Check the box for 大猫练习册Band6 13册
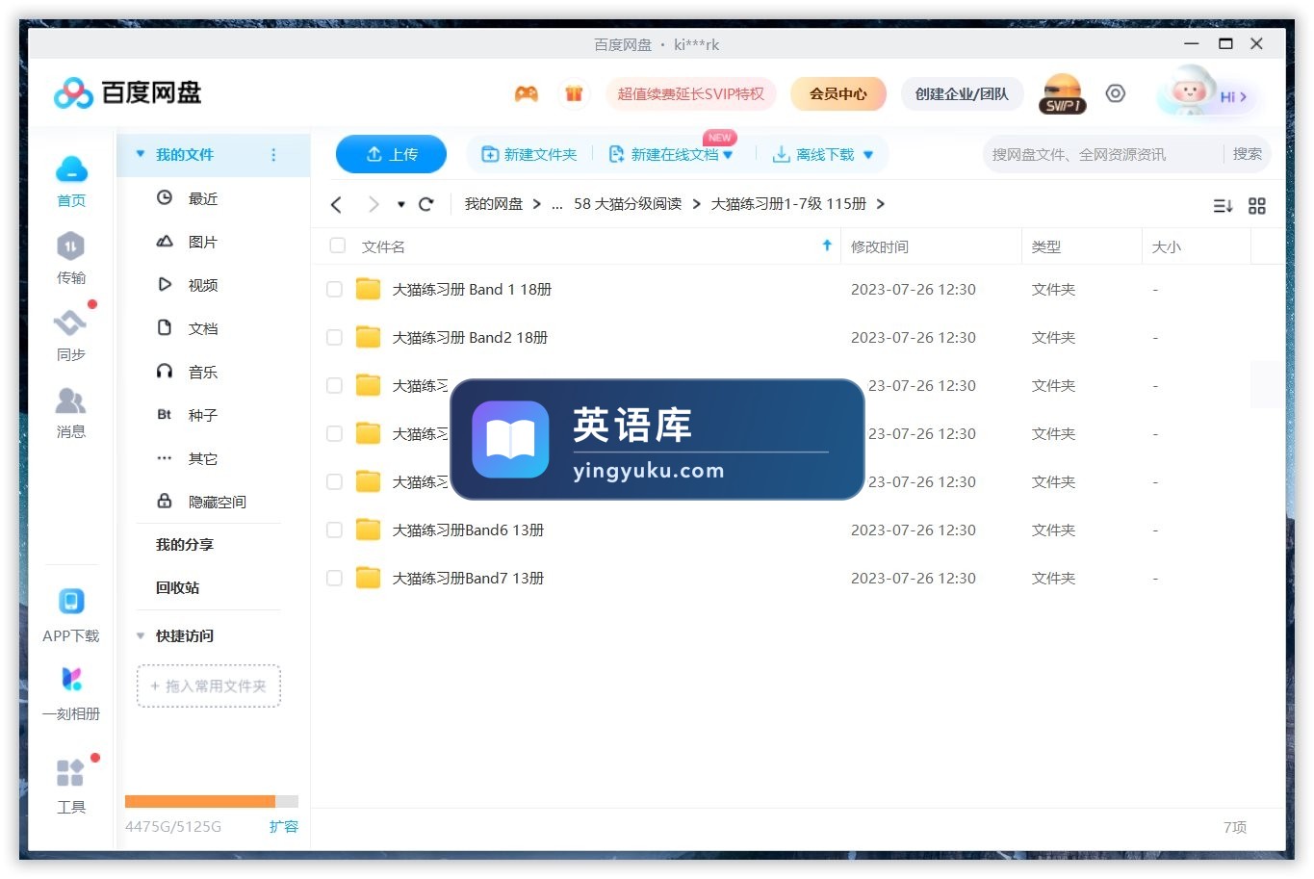Image resolution: width=1314 pixels, height=879 pixels. (x=334, y=530)
